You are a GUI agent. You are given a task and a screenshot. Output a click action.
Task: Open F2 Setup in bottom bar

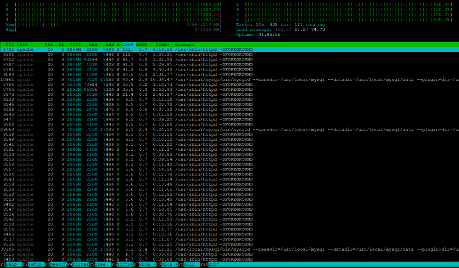point(34,264)
